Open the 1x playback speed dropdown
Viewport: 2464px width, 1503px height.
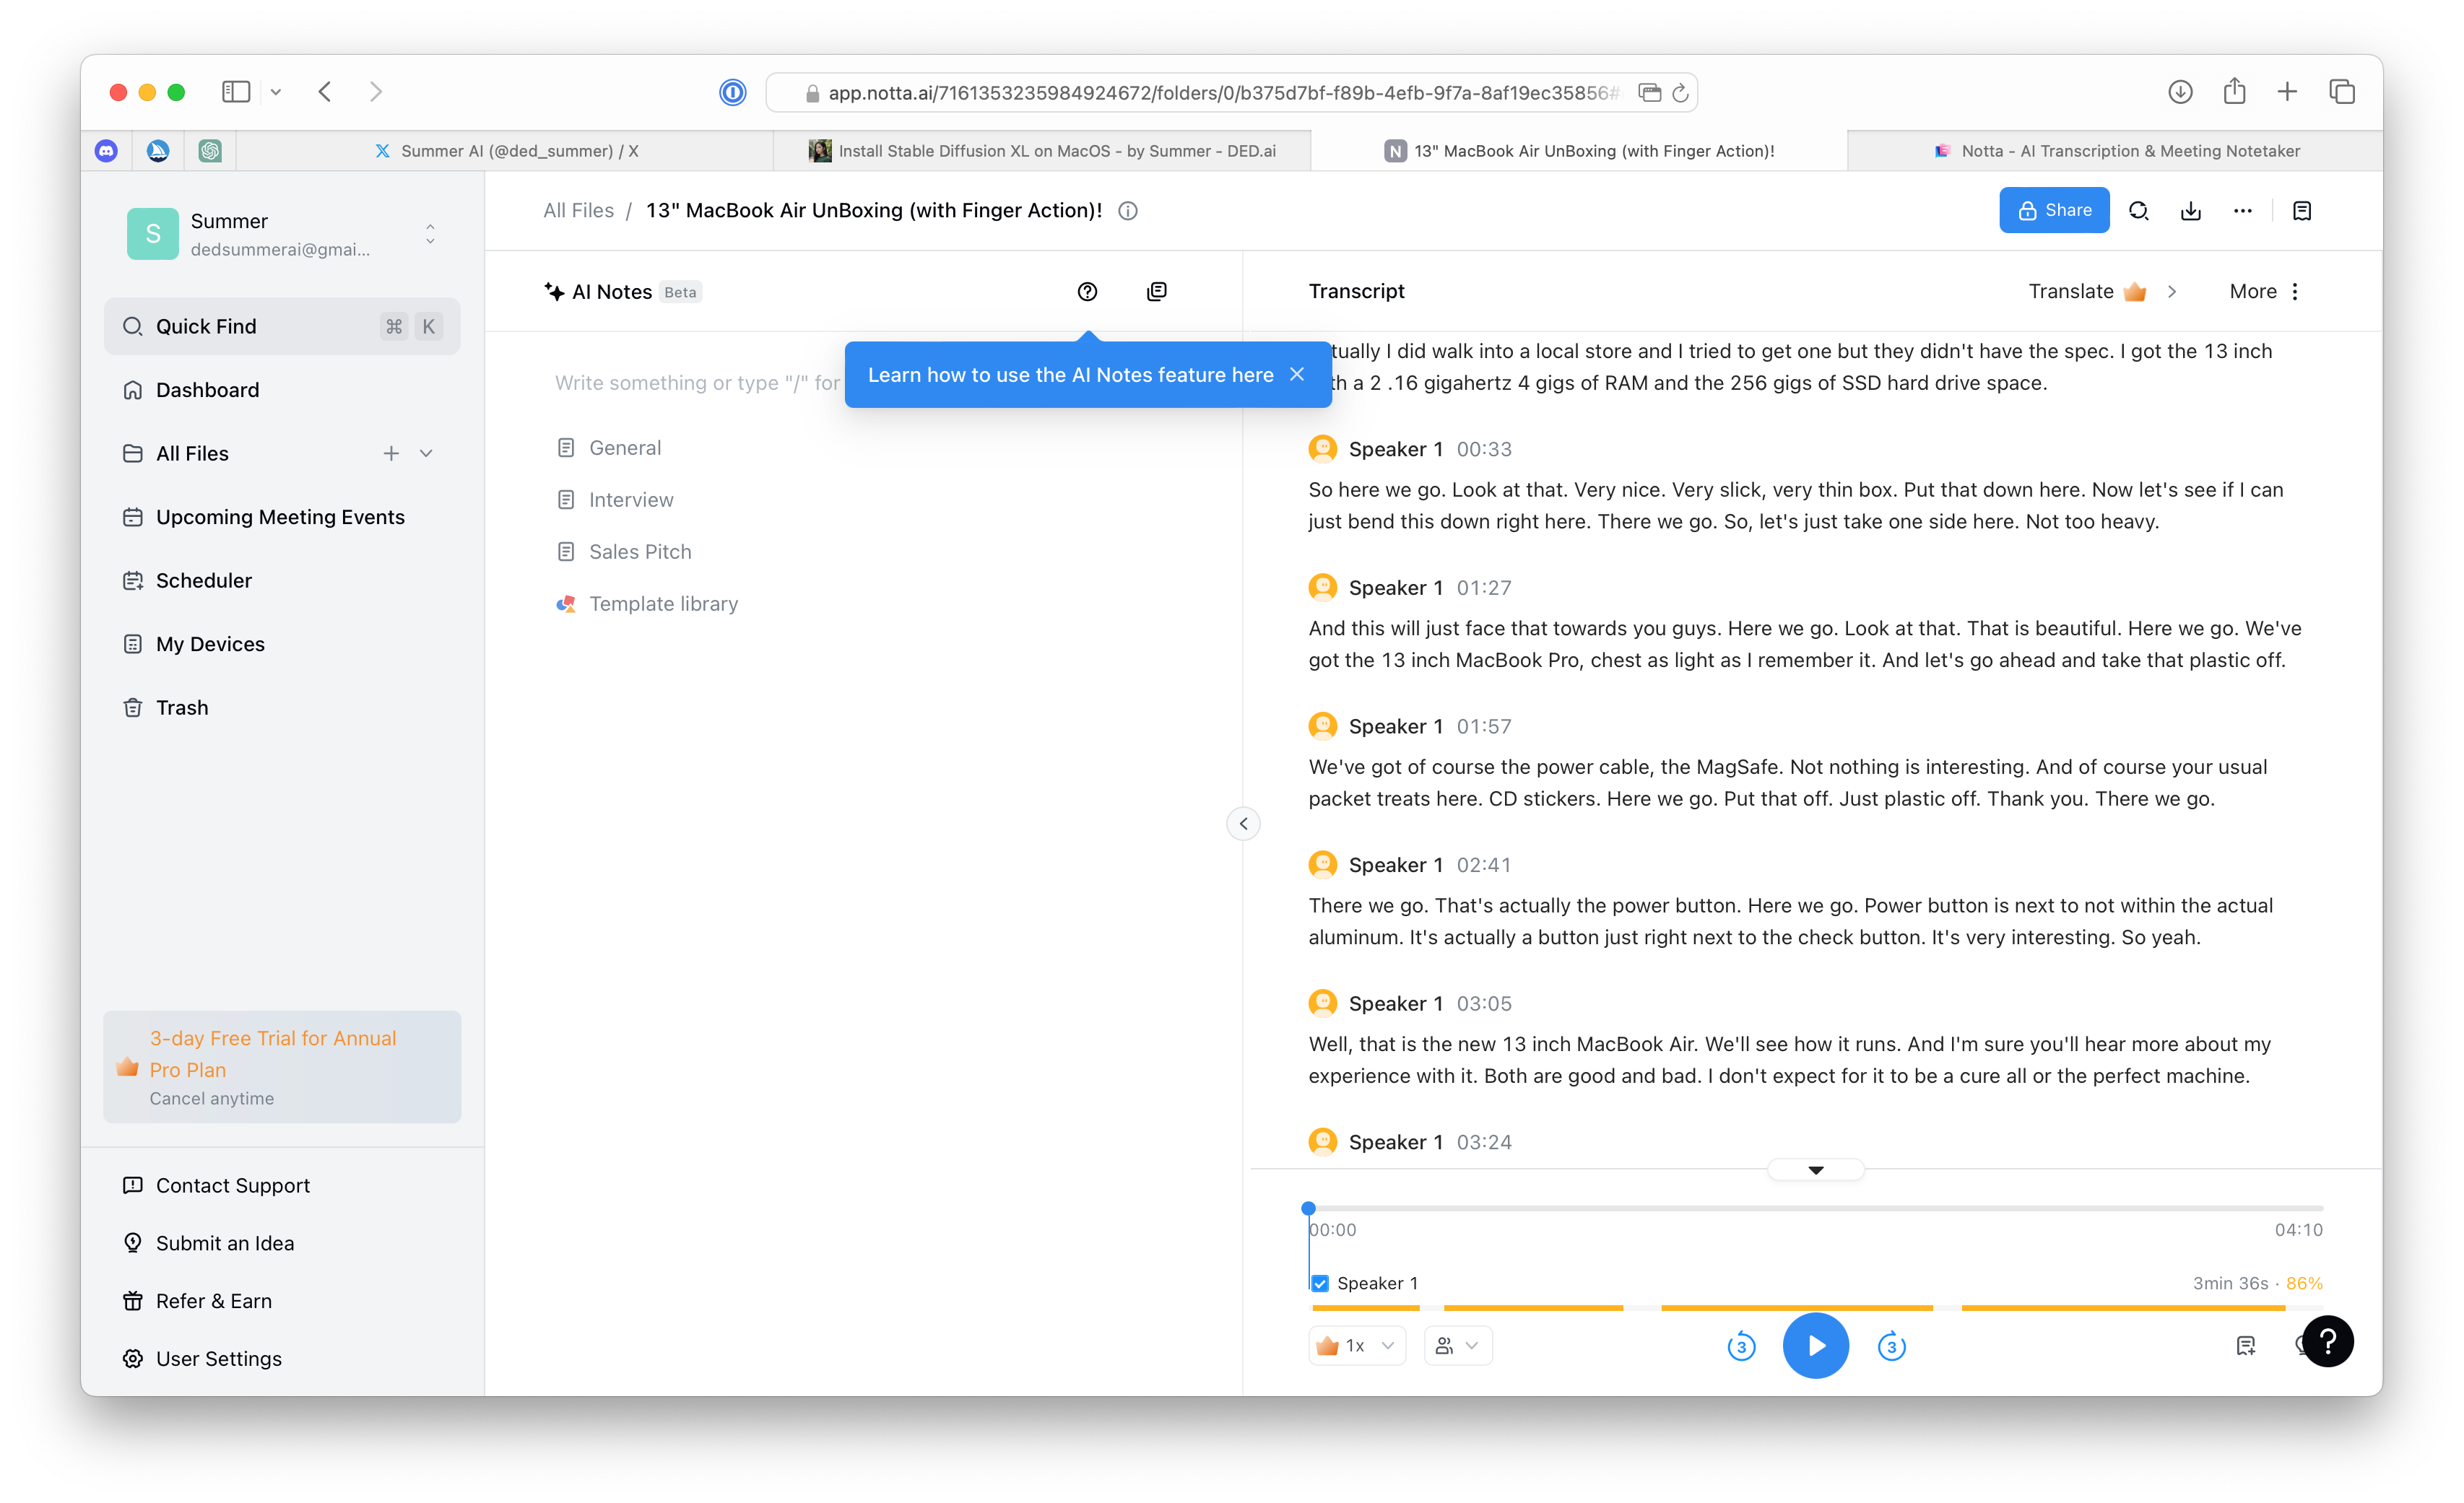tap(1357, 1346)
